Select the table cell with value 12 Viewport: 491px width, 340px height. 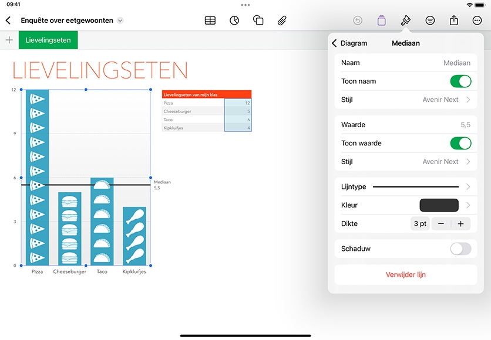point(238,103)
